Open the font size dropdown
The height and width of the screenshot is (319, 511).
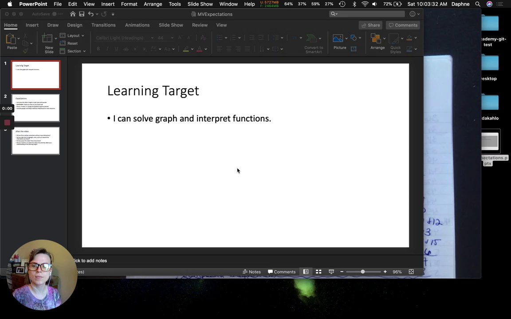172,38
